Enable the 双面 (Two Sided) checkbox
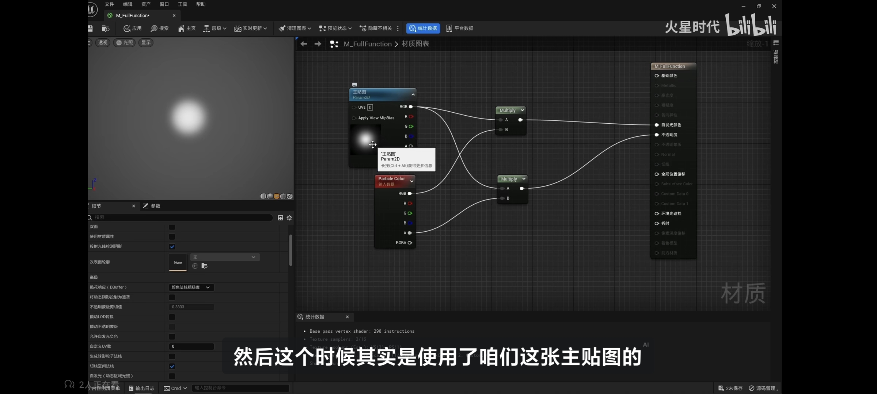The image size is (877, 394). 172,227
